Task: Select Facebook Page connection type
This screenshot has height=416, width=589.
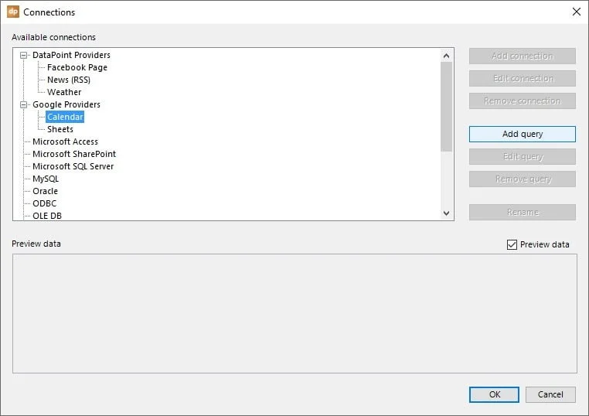Action: click(77, 67)
